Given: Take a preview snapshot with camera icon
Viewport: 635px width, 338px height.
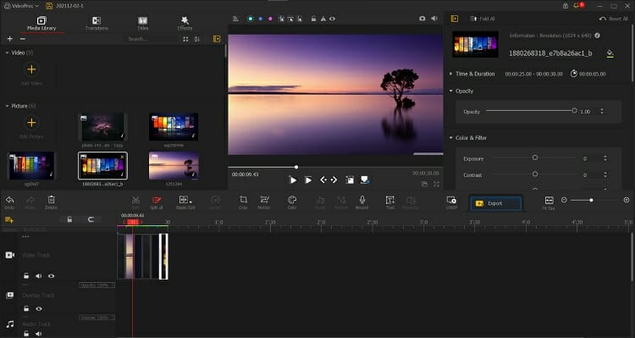Looking at the screenshot, I should [x=422, y=19].
